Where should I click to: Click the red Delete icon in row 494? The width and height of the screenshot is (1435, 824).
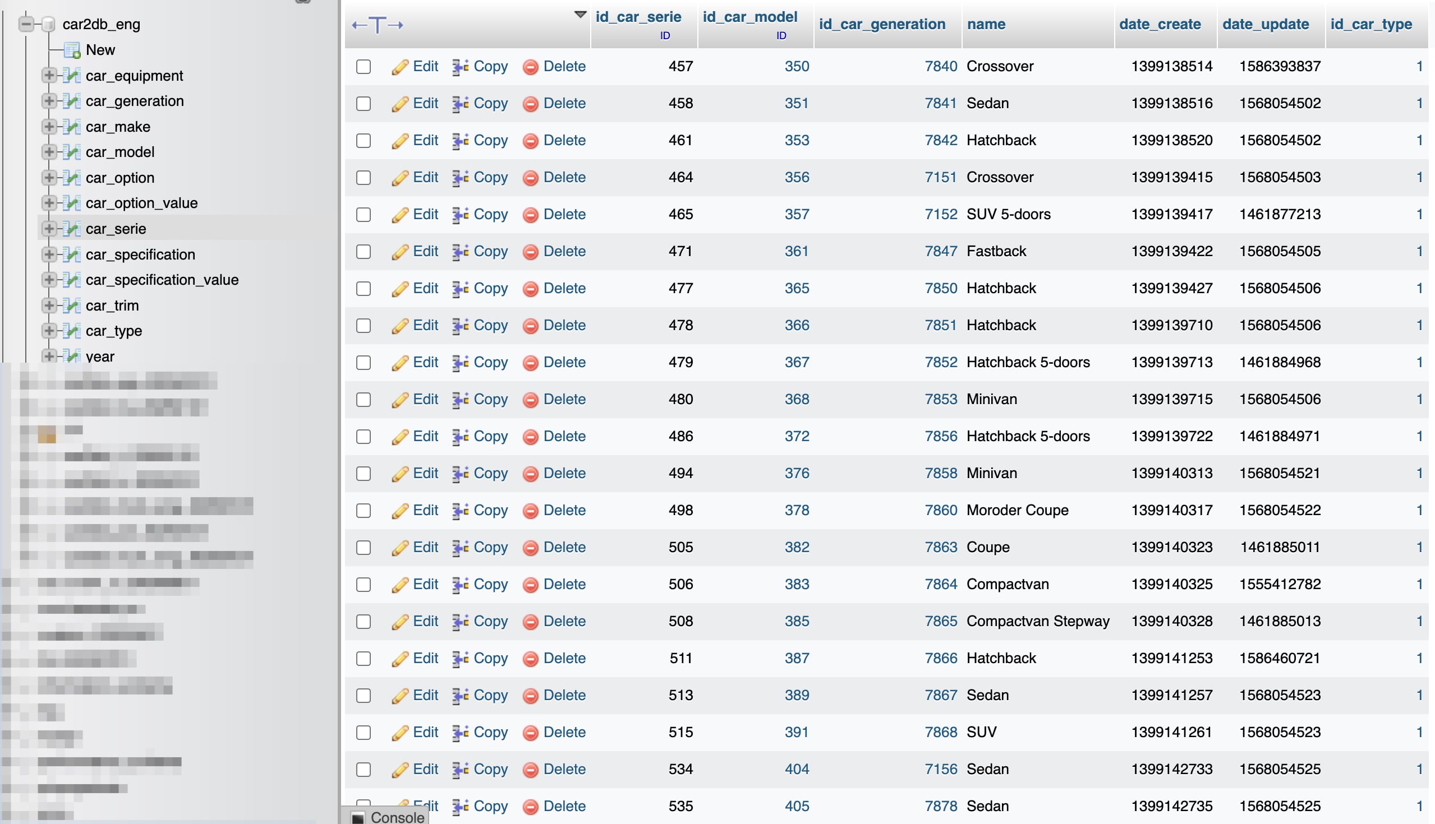click(x=530, y=474)
